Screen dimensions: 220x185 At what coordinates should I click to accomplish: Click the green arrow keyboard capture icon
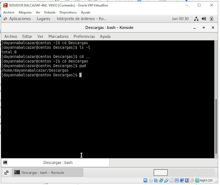coord(197,180)
